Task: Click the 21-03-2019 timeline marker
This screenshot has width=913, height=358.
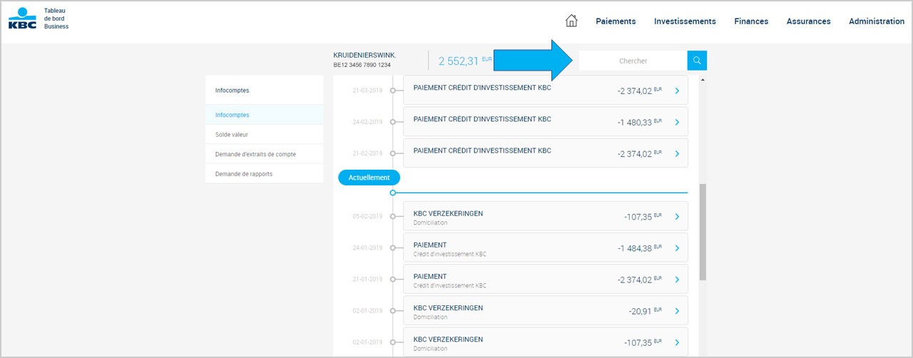Action: [x=392, y=91]
